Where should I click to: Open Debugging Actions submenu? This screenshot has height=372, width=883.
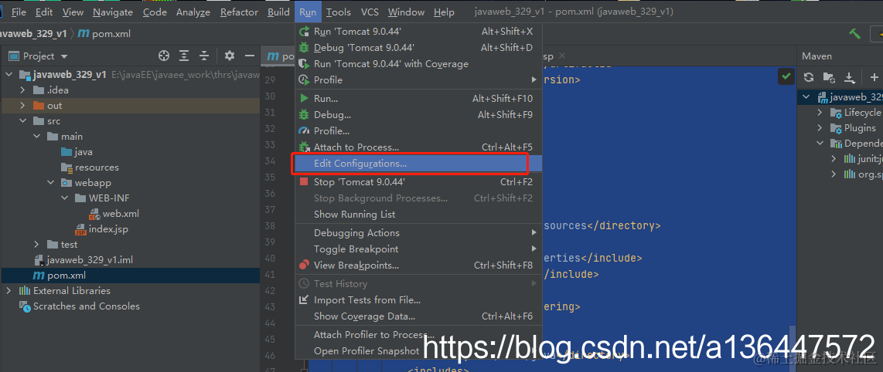(418, 232)
